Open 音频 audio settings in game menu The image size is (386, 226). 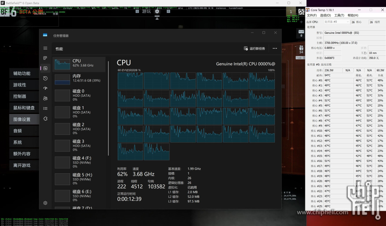tap(24, 131)
